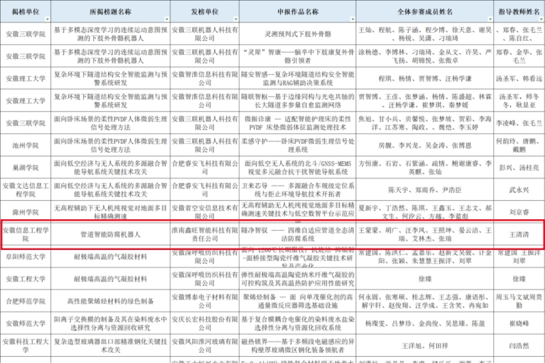This screenshot has width=545, height=363.
Task: Select the 安徽博泰电子材料有限公司 cell
Action: [x=205, y=301]
